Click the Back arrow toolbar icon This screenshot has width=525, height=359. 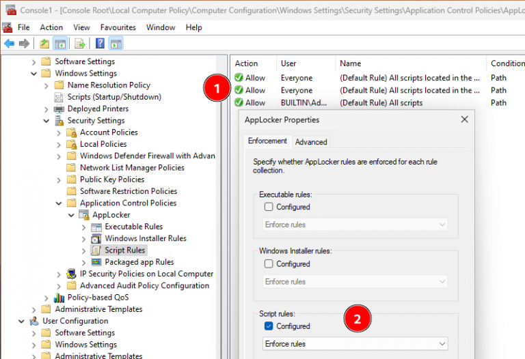coord(9,44)
